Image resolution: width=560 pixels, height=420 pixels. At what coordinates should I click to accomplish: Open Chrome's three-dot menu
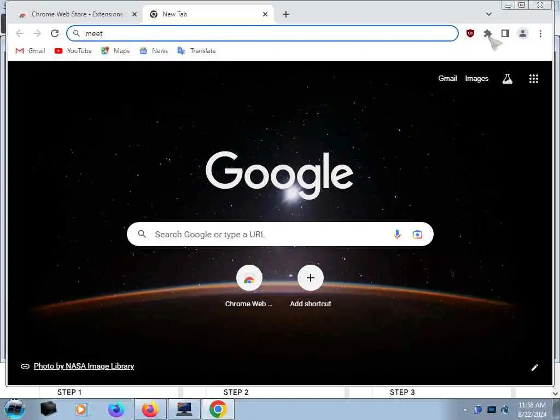click(540, 33)
